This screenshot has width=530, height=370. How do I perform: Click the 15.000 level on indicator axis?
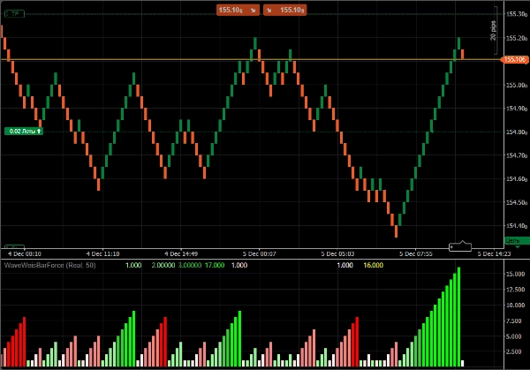[x=515, y=275]
